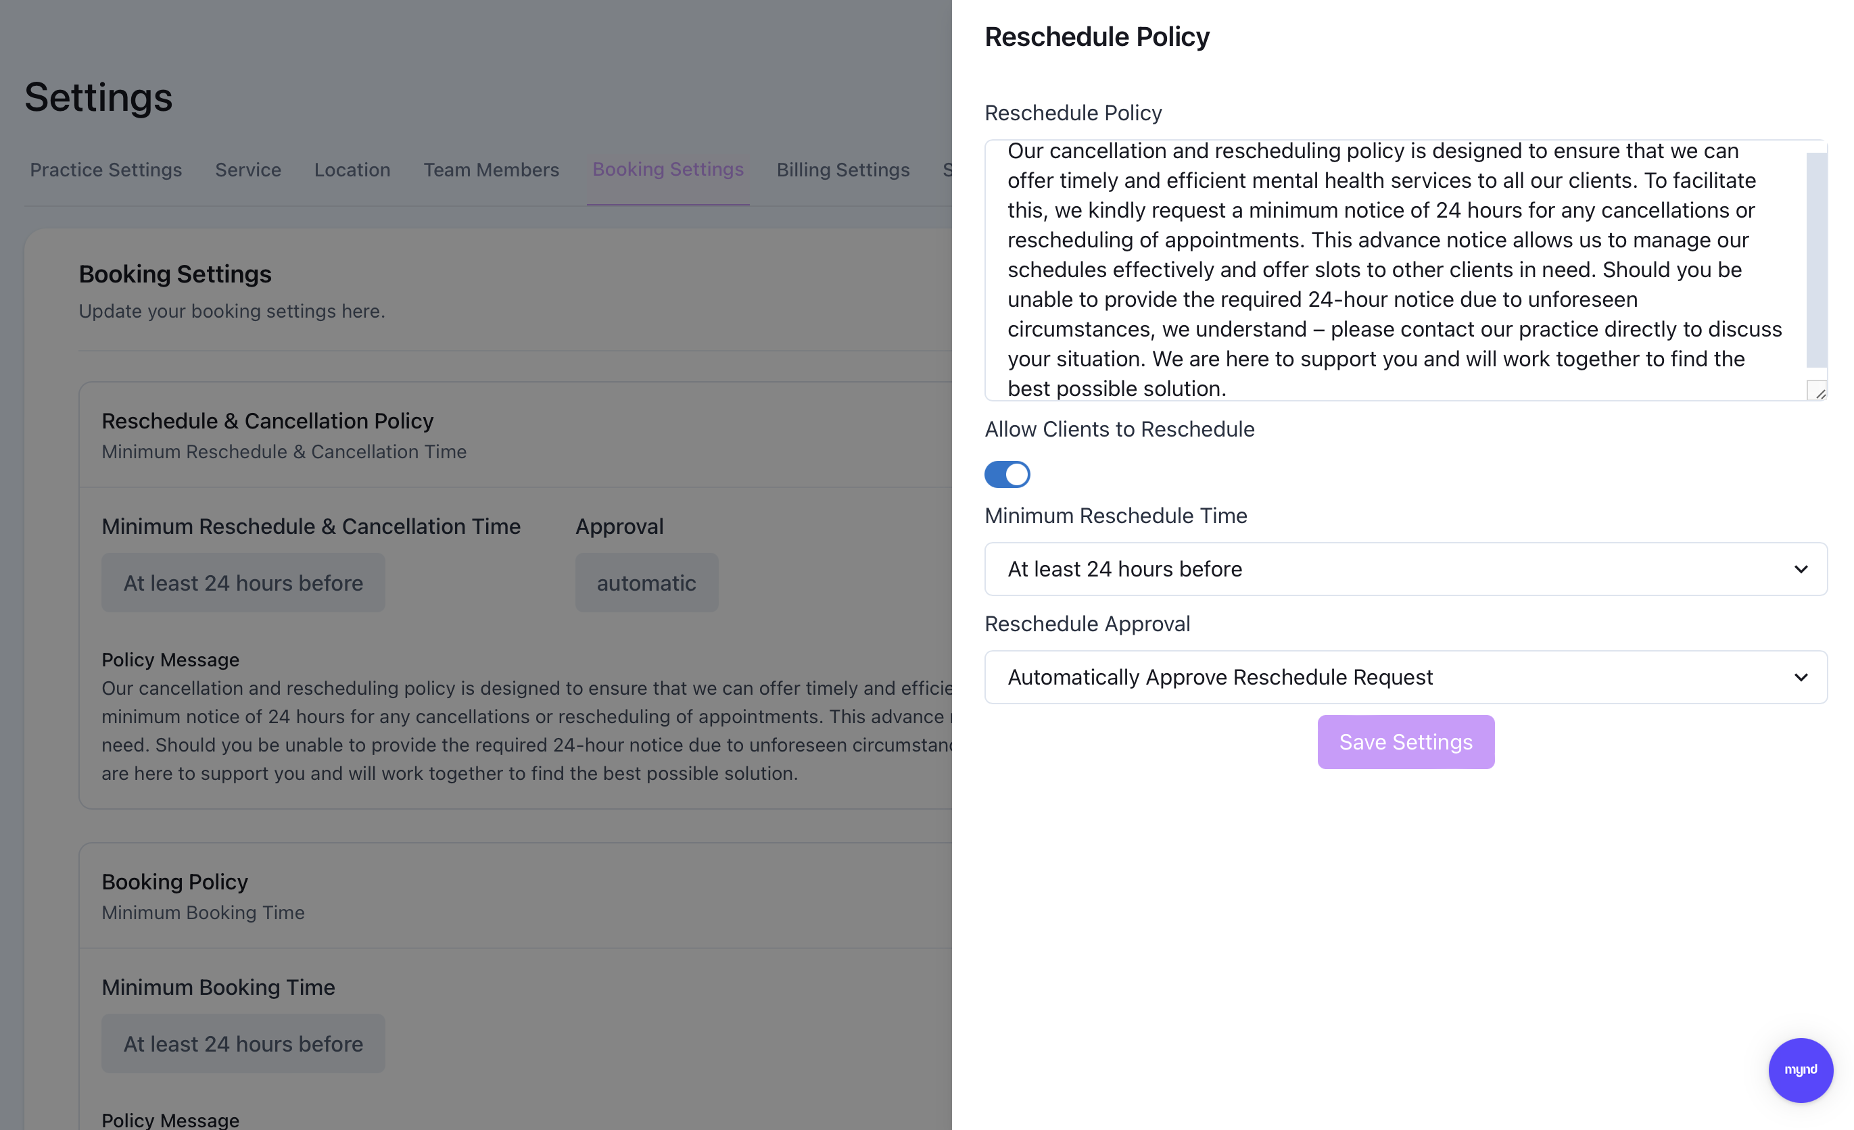The width and height of the screenshot is (1854, 1130).
Task: Click the Reschedule & Cancellation Policy heading
Action: coord(267,421)
